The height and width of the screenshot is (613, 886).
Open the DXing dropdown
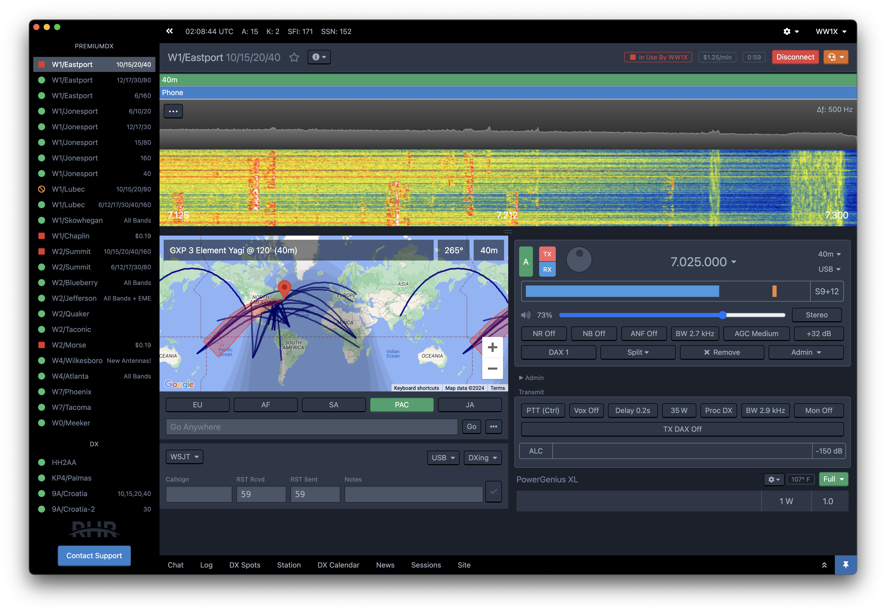coord(482,457)
